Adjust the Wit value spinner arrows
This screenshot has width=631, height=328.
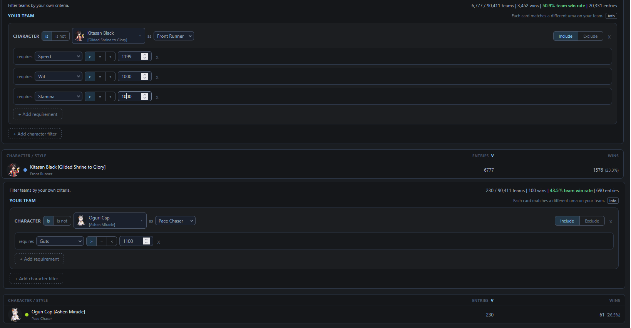pos(145,77)
